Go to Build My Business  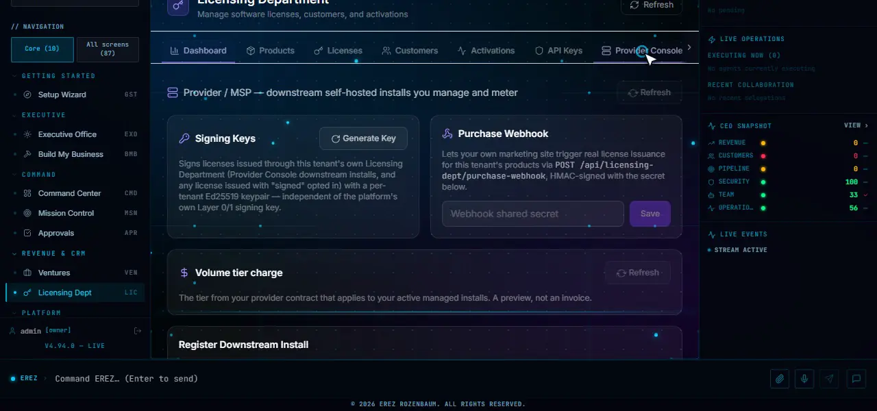click(x=75, y=154)
